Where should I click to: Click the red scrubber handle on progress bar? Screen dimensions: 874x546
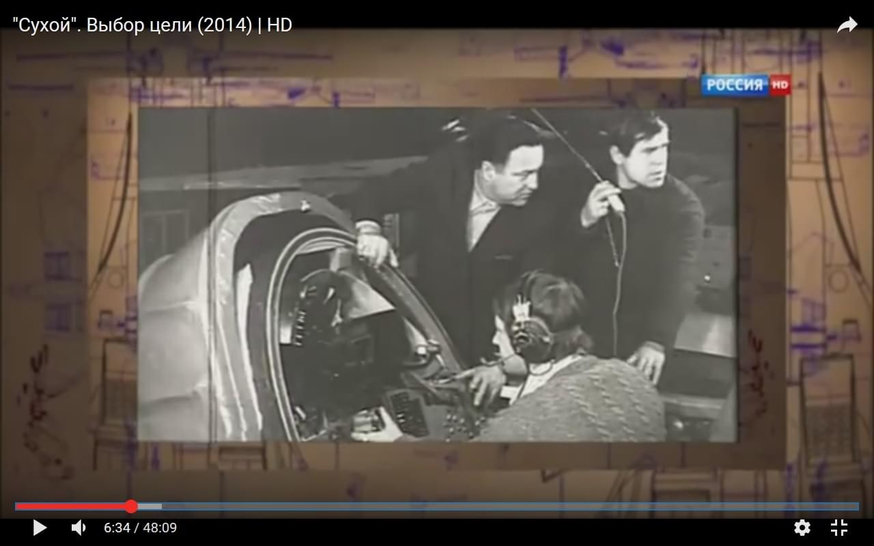(x=131, y=506)
